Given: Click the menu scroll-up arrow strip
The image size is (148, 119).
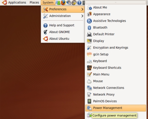Looking at the screenshot, I should pyautogui.click(x=115, y=2).
